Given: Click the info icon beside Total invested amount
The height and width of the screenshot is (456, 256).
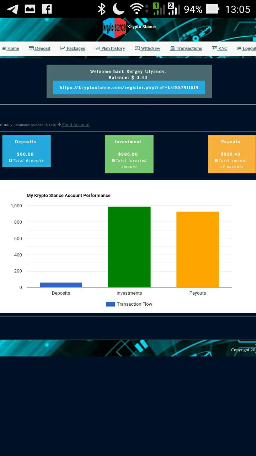Looking at the screenshot, I should pyautogui.click(x=113, y=161).
